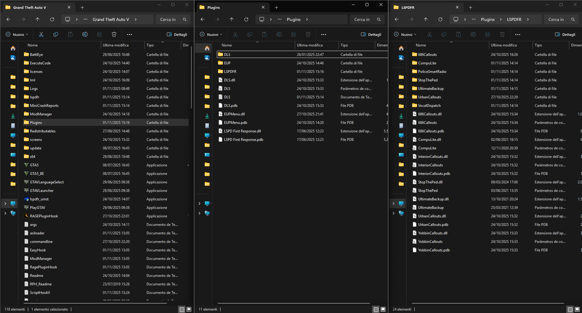Sort by Ultima modifica column in Plugins window
Viewport: 582px width, 313px height.
tap(310, 45)
